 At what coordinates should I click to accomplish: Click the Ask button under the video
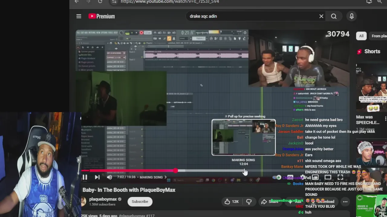pos(295,202)
